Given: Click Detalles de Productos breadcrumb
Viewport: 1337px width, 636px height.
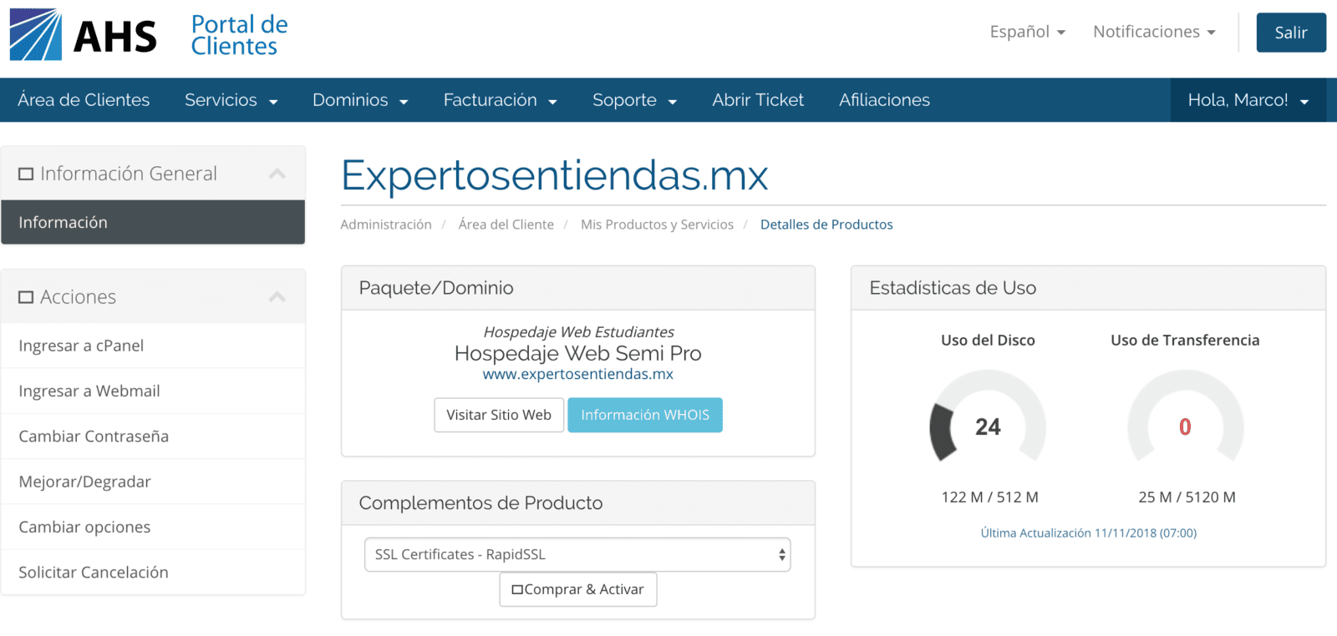Looking at the screenshot, I should 826,225.
